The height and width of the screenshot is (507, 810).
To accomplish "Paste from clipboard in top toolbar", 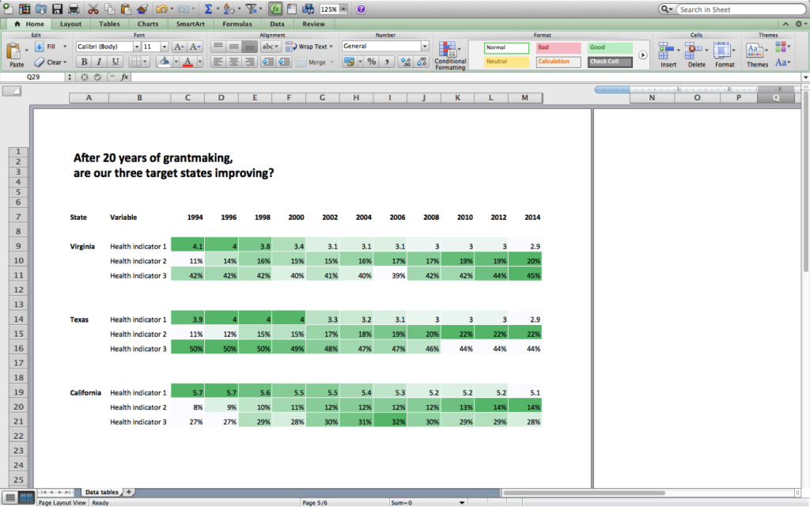I will click(x=126, y=9).
